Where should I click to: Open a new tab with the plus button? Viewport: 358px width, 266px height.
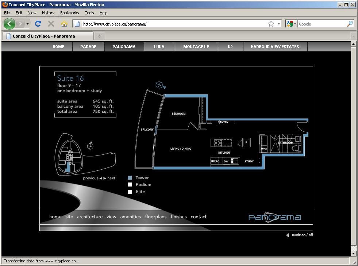coord(99,36)
